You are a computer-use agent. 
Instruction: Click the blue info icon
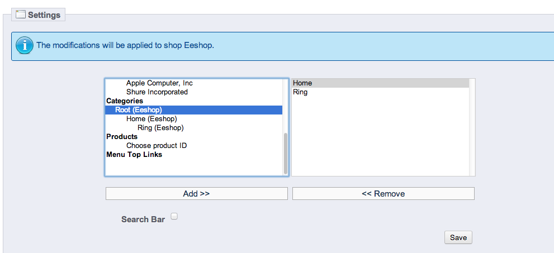point(25,45)
